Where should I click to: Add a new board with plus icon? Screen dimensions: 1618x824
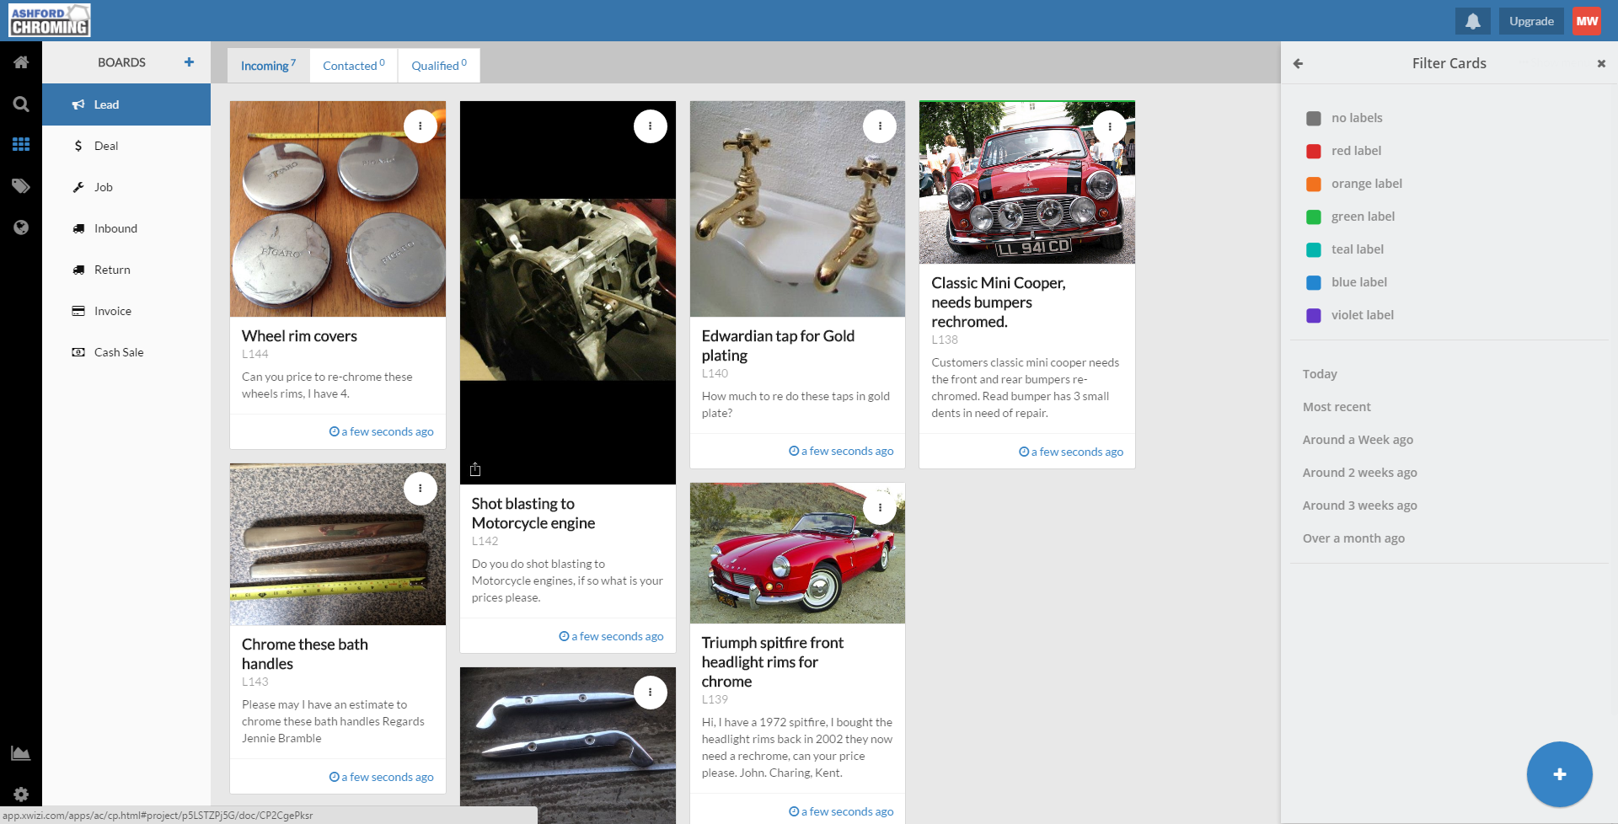pos(189,62)
